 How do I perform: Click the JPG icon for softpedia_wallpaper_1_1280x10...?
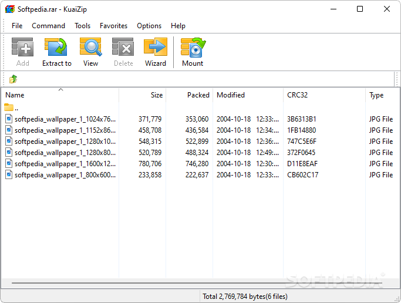point(9,141)
